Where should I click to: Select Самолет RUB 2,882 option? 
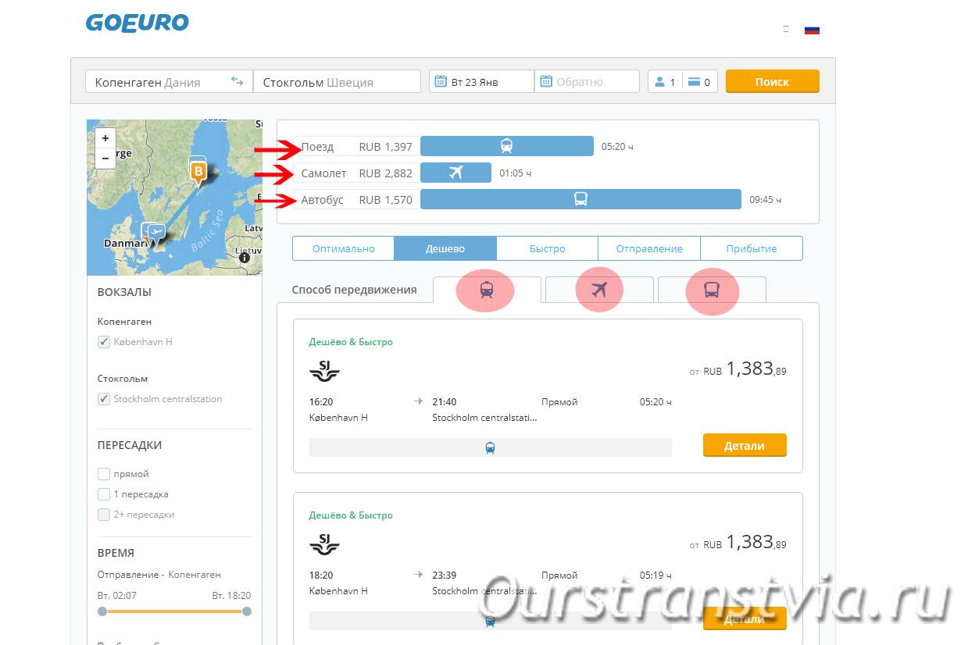(x=356, y=173)
